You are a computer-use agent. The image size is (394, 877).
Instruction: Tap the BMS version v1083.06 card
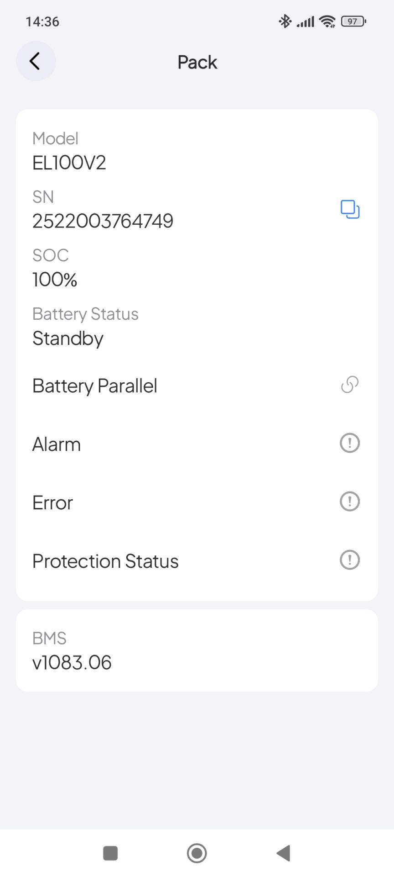(x=197, y=650)
